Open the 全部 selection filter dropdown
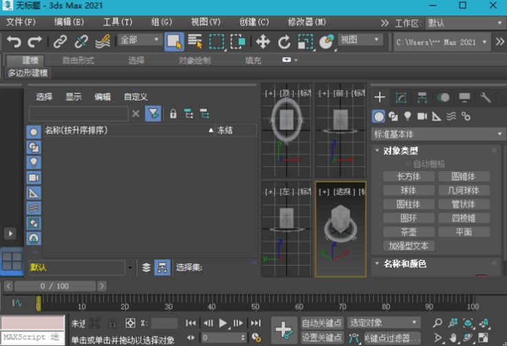Viewport: 507px width, 346px height. click(139, 40)
